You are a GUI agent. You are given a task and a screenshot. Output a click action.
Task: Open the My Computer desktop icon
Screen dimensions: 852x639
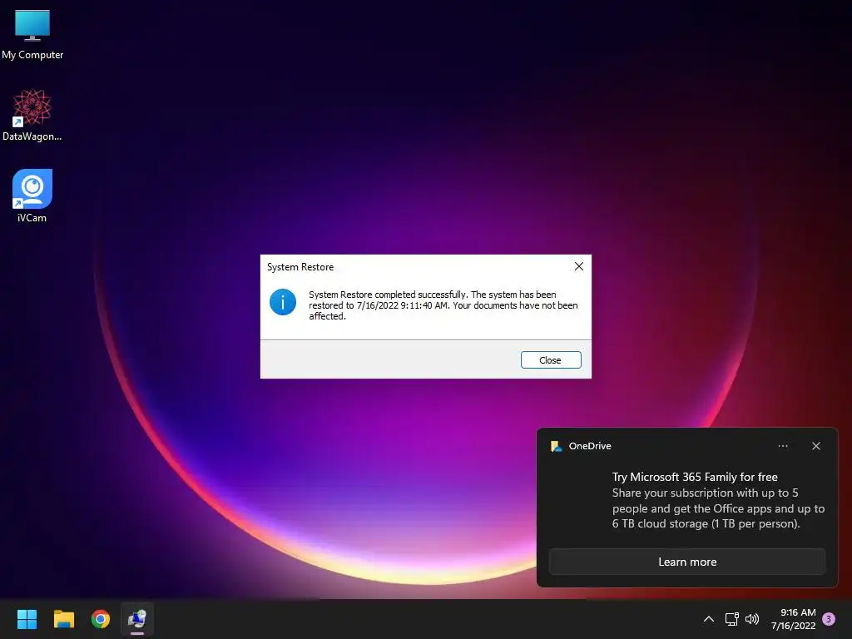pos(32,33)
